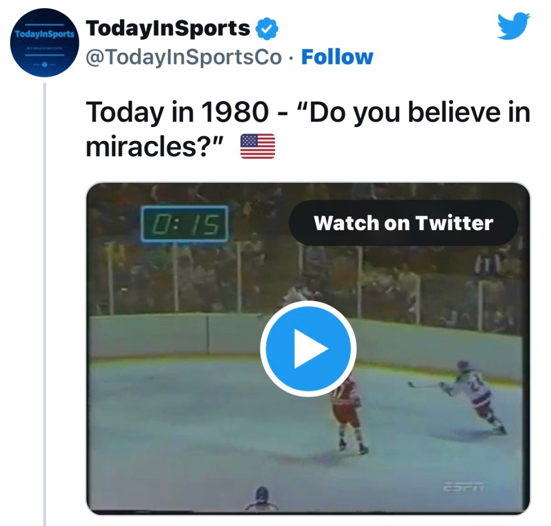Click the word "miracles?" in the tweet

(x=155, y=146)
